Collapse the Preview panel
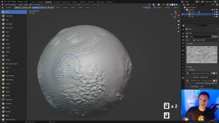 coord(190,44)
